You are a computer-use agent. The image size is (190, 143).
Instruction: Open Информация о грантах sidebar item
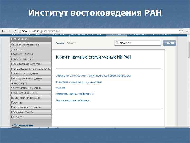[31, 107]
